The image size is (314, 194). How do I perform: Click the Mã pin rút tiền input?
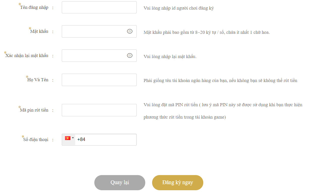(99, 110)
